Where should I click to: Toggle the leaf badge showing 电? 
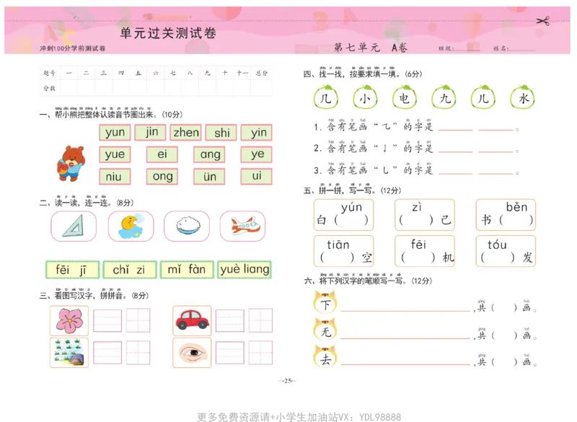404,98
